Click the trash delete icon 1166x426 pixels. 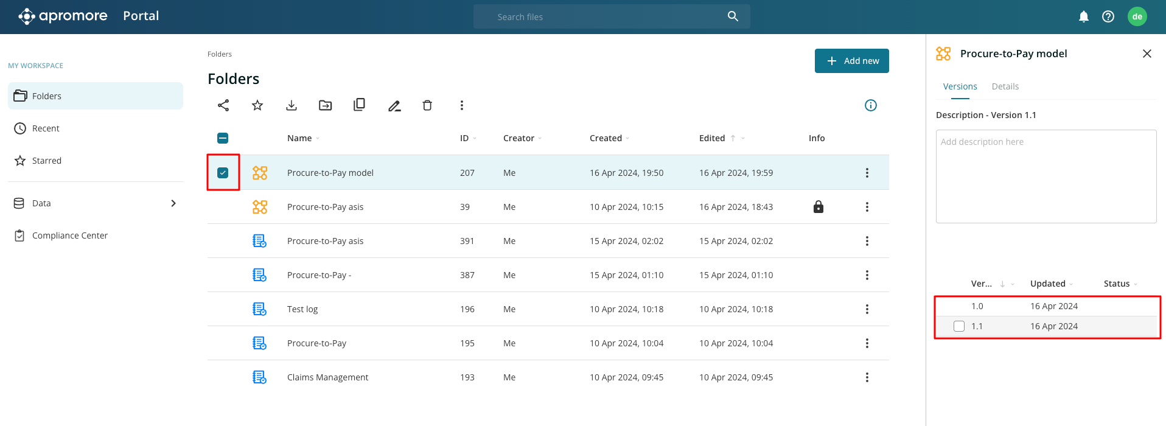click(427, 105)
